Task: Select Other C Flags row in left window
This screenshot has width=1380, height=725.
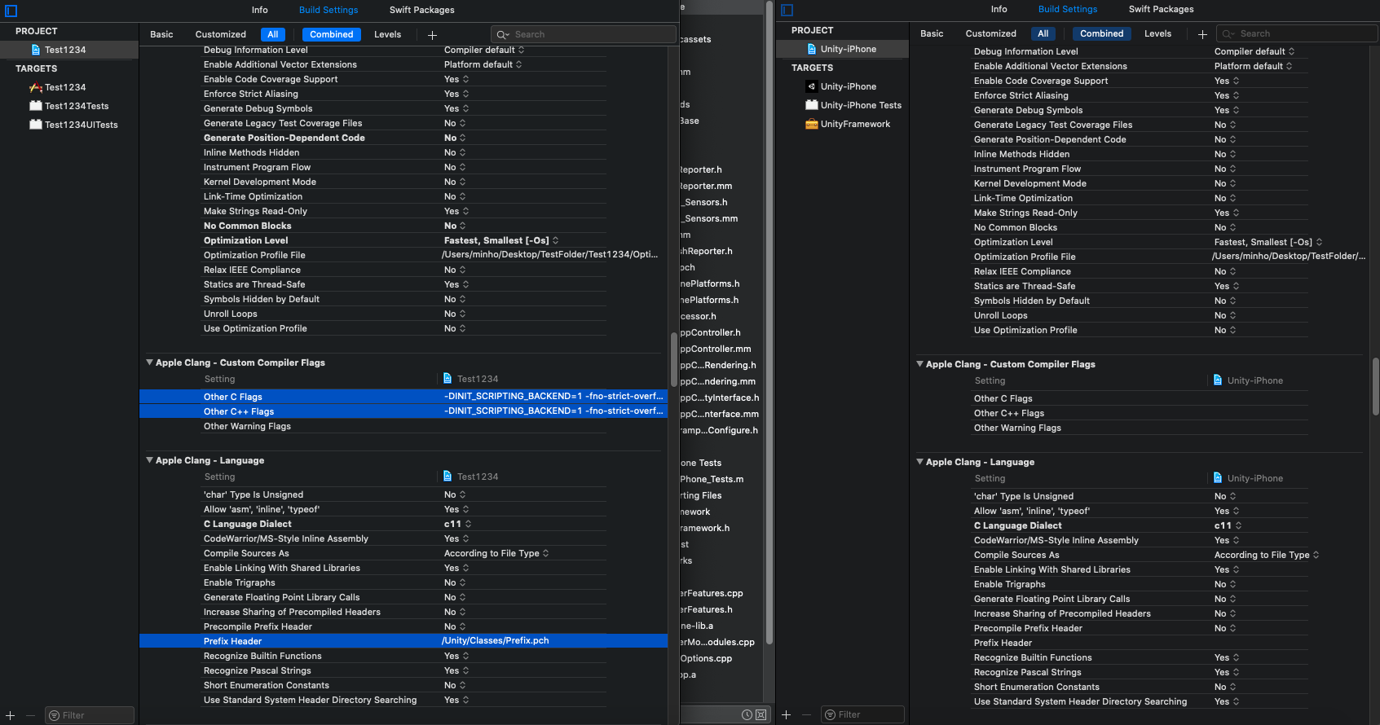Action: tap(403, 397)
